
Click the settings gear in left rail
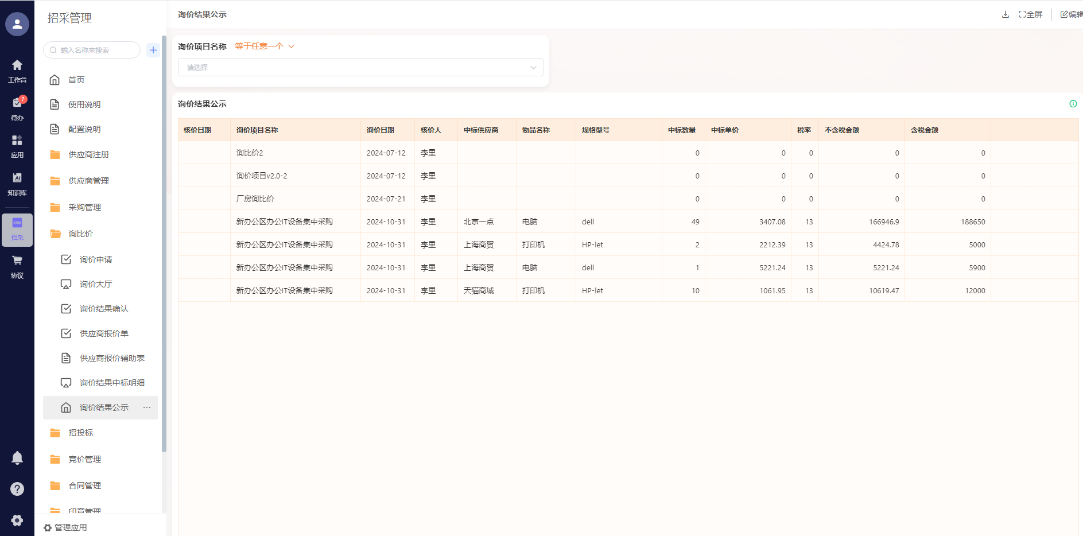17,520
